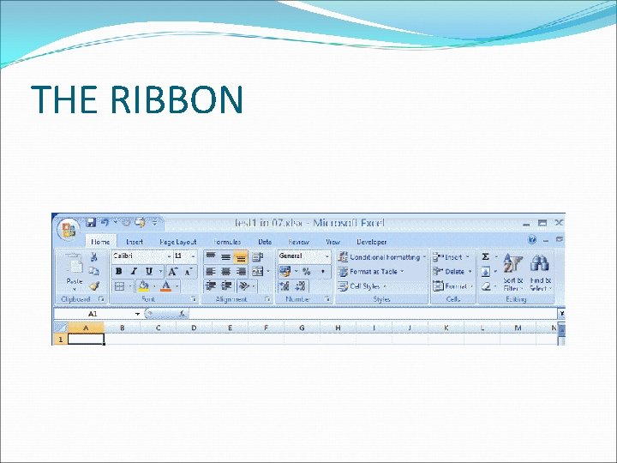Toggle Align Text Right
Viewport: 617px width, 463px height.
tap(241, 271)
